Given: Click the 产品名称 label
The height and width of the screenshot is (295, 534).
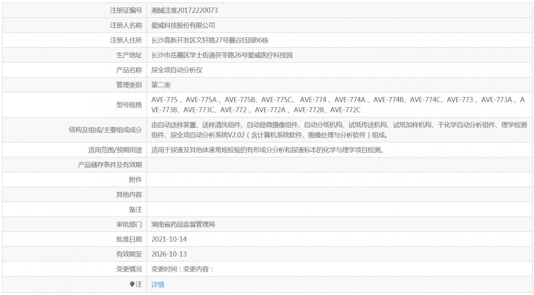Looking at the screenshot, I should pyautogui.click(x=129, y=70).
